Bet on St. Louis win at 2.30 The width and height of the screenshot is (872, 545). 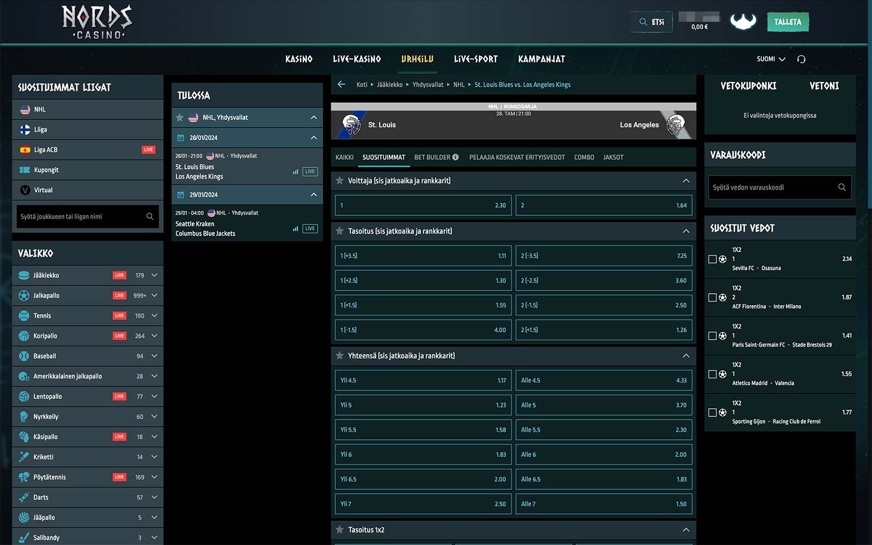click(423, 205)
